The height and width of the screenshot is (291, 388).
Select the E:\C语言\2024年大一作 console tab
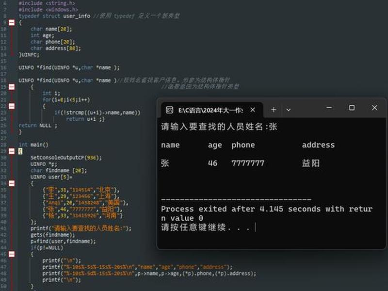tap(211, 110)
